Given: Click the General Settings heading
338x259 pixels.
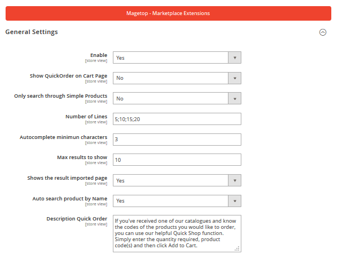Looking at the screenshot, I should [x=31, y=32].
